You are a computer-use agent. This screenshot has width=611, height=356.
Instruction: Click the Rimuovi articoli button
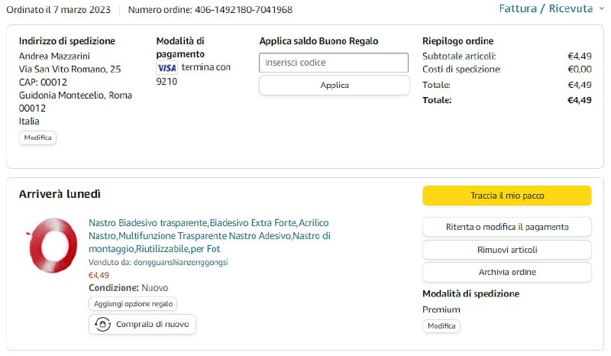click(x=506, y=250)
